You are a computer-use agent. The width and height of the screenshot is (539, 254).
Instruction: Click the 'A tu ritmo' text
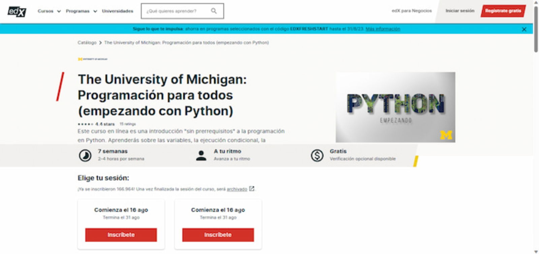pos(227,151)
